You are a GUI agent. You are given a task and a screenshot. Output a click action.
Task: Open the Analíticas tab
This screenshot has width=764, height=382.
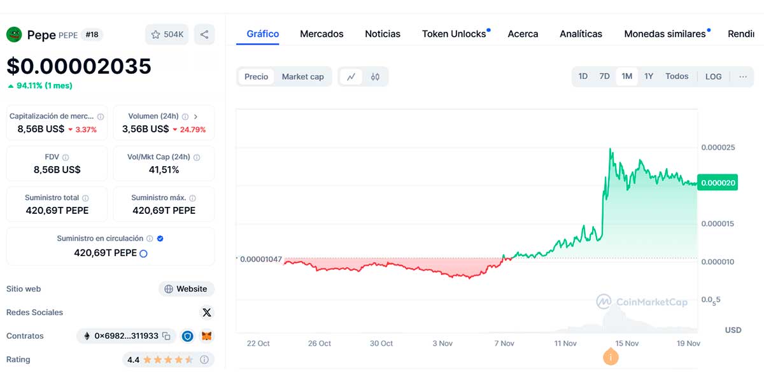pyautogui.click(x=581, y=34)
